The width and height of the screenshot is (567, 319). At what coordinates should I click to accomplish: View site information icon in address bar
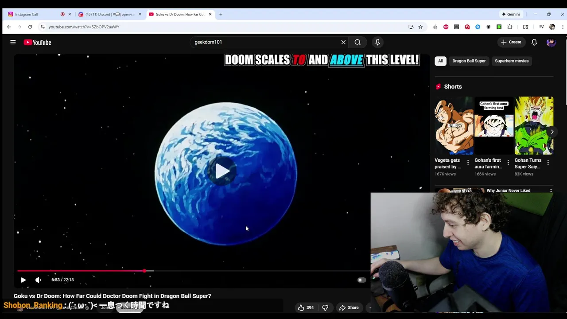[x=43, y=27]
